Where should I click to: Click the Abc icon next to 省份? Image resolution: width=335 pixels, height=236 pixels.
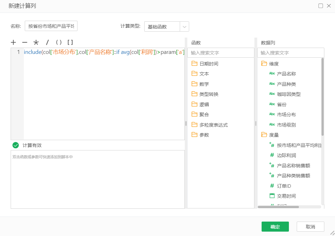tap(272, 104)
